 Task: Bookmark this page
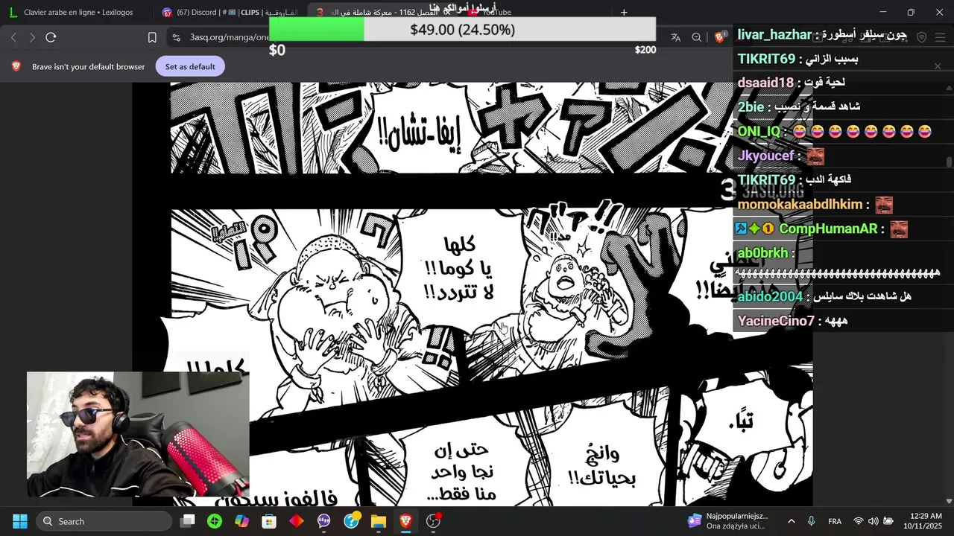[152, 37]
